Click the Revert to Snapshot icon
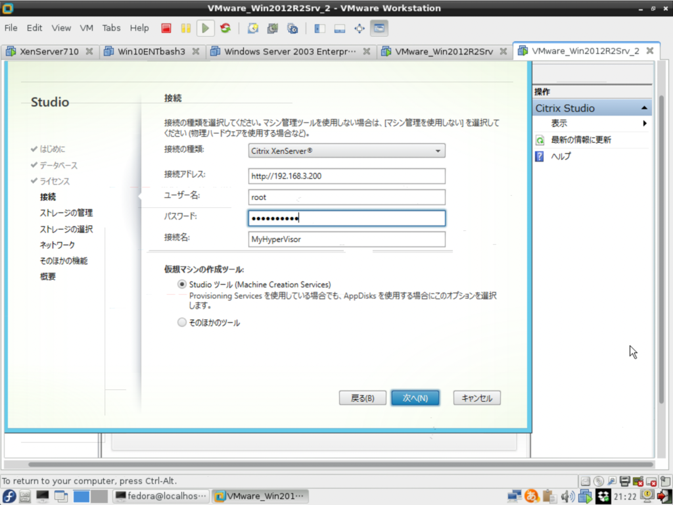Image resolution: width=673 pixels, height=505 pixels. (273, 28)
